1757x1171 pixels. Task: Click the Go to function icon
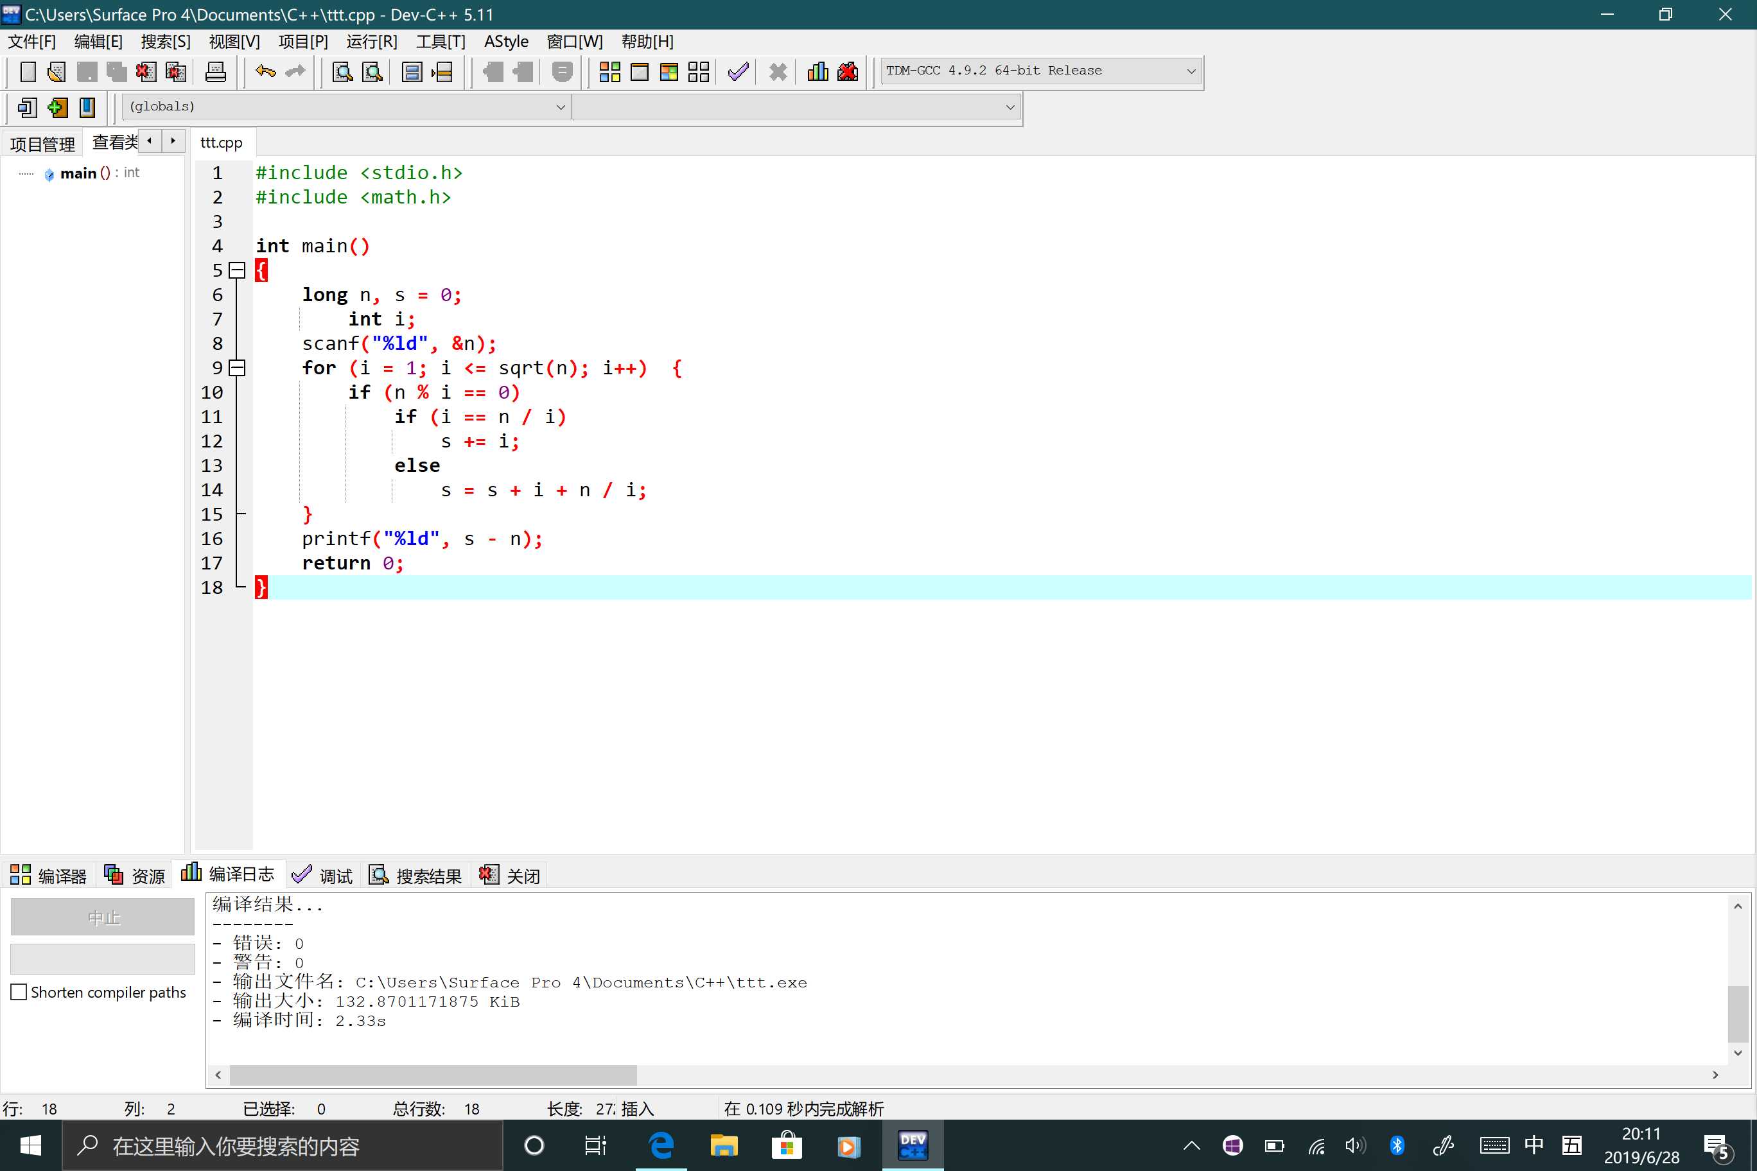tap(412, 72)
